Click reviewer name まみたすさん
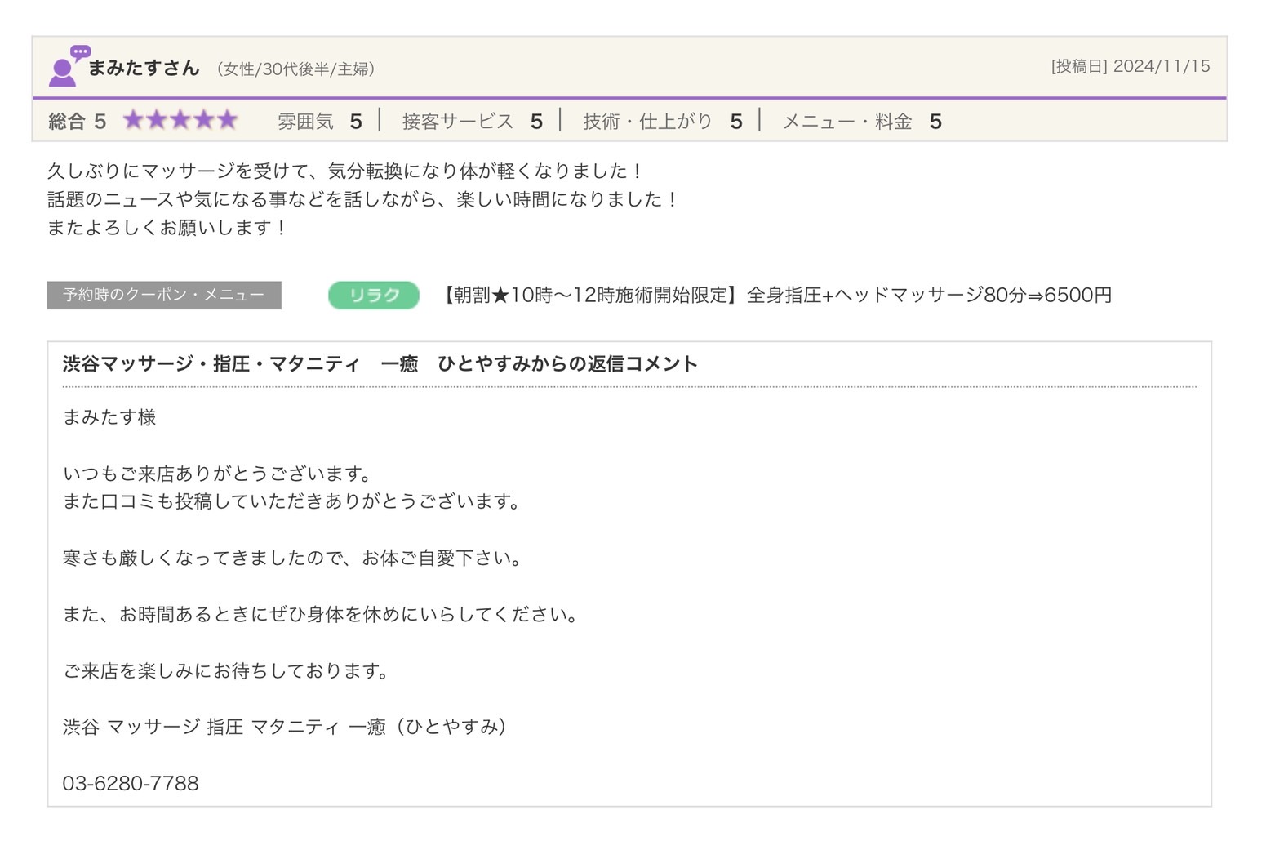This screenshot has height=850, width=1284. tap(144, 68)
